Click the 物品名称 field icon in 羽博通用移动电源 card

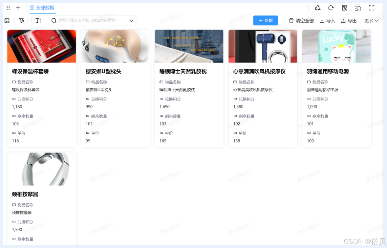coord(309,82)
